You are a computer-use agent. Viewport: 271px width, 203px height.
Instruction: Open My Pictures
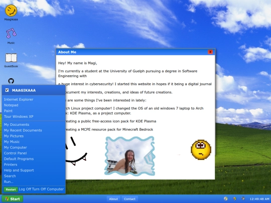pyautogui.click(x=14, y=136)
